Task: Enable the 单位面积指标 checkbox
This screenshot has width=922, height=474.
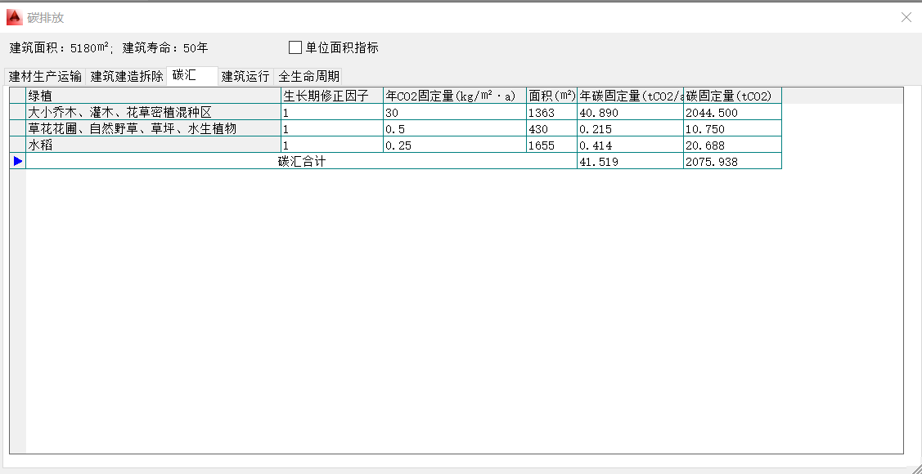Action: click(x=295, y=47)
